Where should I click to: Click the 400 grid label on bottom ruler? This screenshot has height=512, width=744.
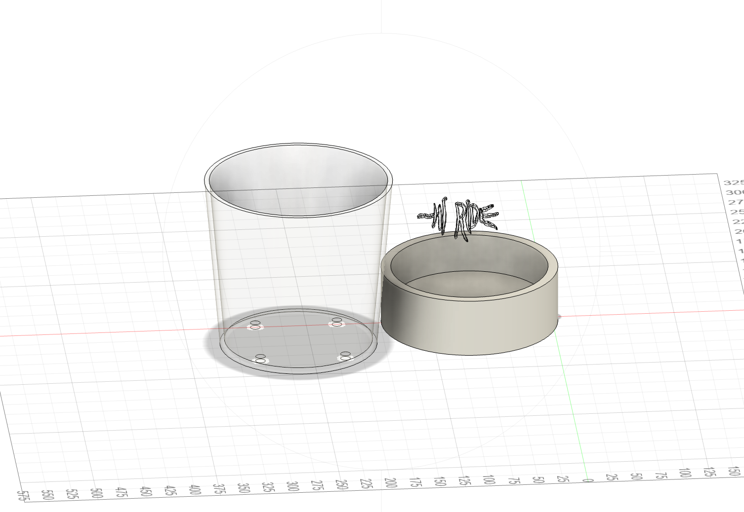click(x=195, y=489)
